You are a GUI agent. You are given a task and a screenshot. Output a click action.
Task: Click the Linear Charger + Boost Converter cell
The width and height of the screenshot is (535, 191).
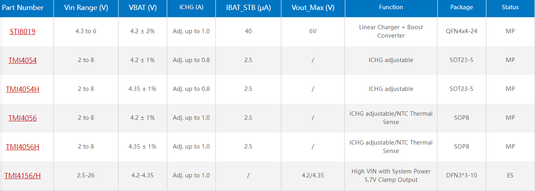coord(391,31)
